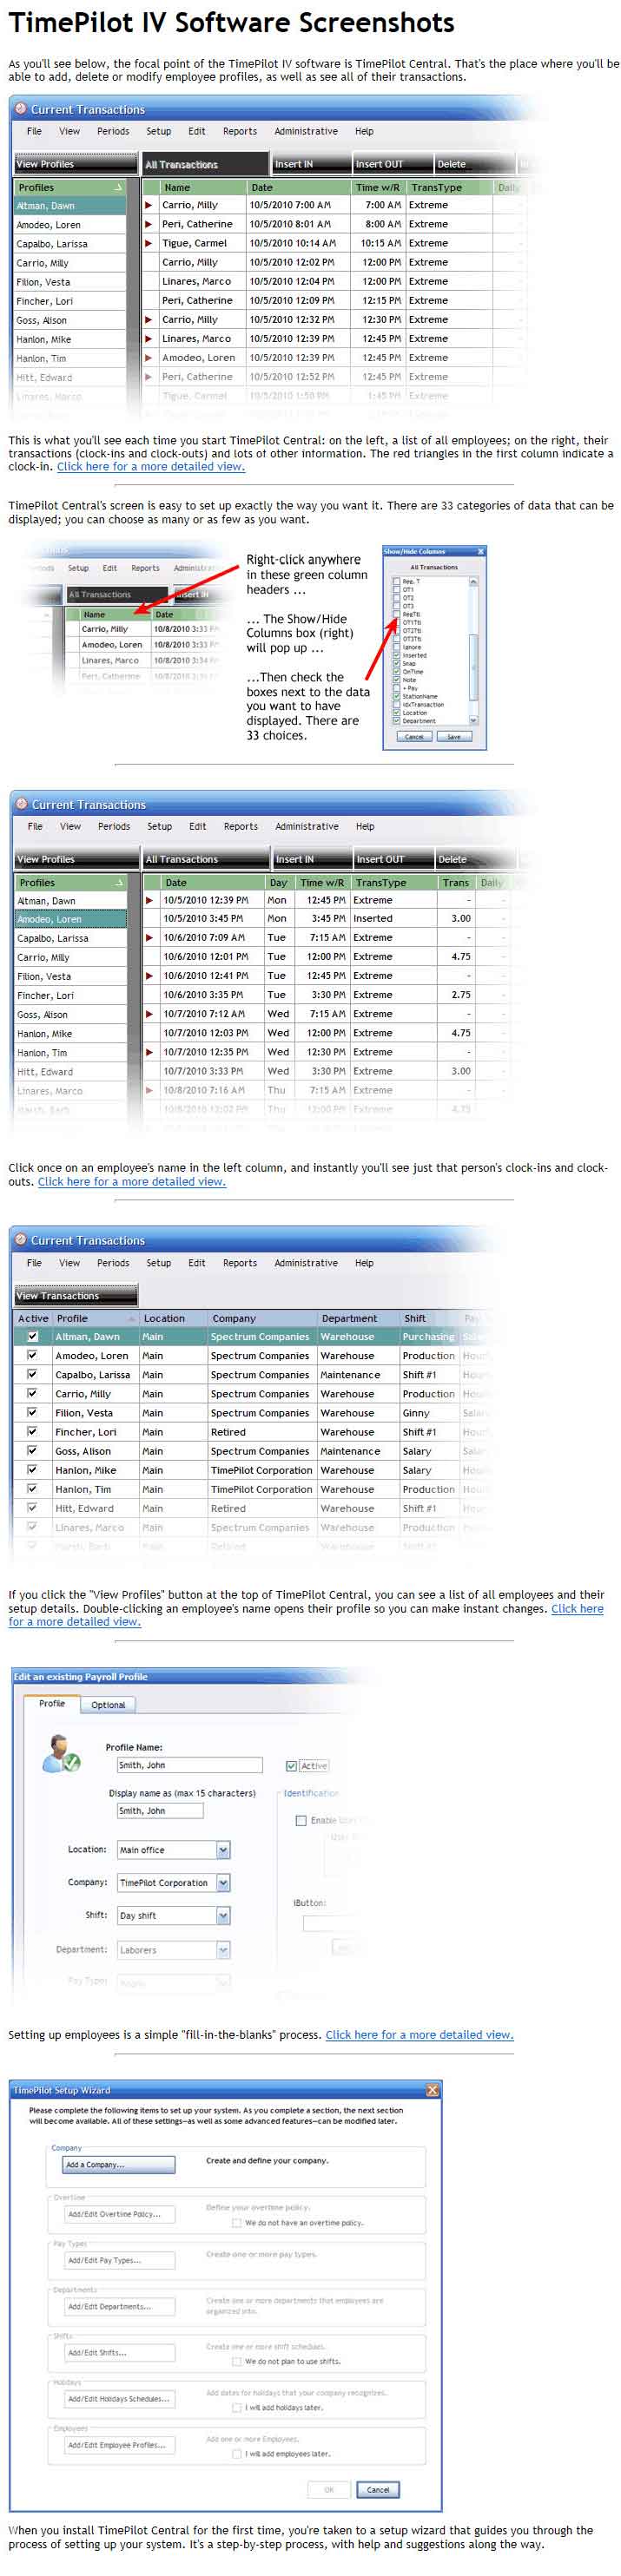The width and height of the screenshot is (621, 2576).
Task: Switch to the Optional tab in Payroll Profile
Action: (x=108, y=1705)
